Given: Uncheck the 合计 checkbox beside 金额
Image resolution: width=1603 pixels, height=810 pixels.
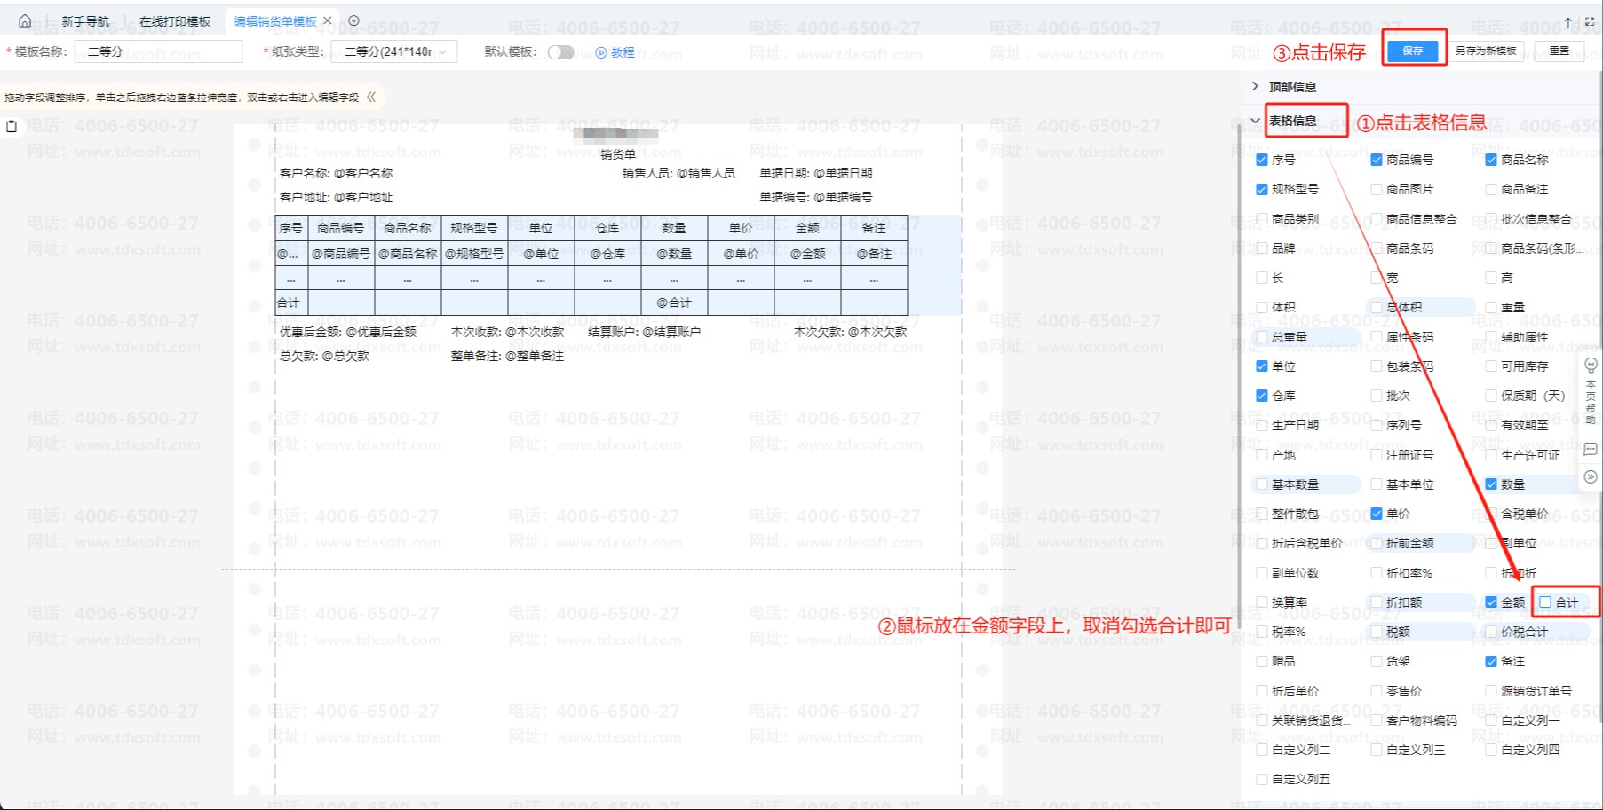Looking at the screenshot, I should coord(1545,602).
